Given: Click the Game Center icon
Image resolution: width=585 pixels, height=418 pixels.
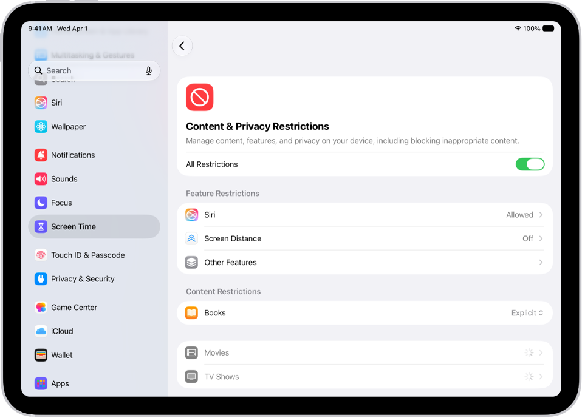Looking at the screenshot, I should click(x=41, y=308).
